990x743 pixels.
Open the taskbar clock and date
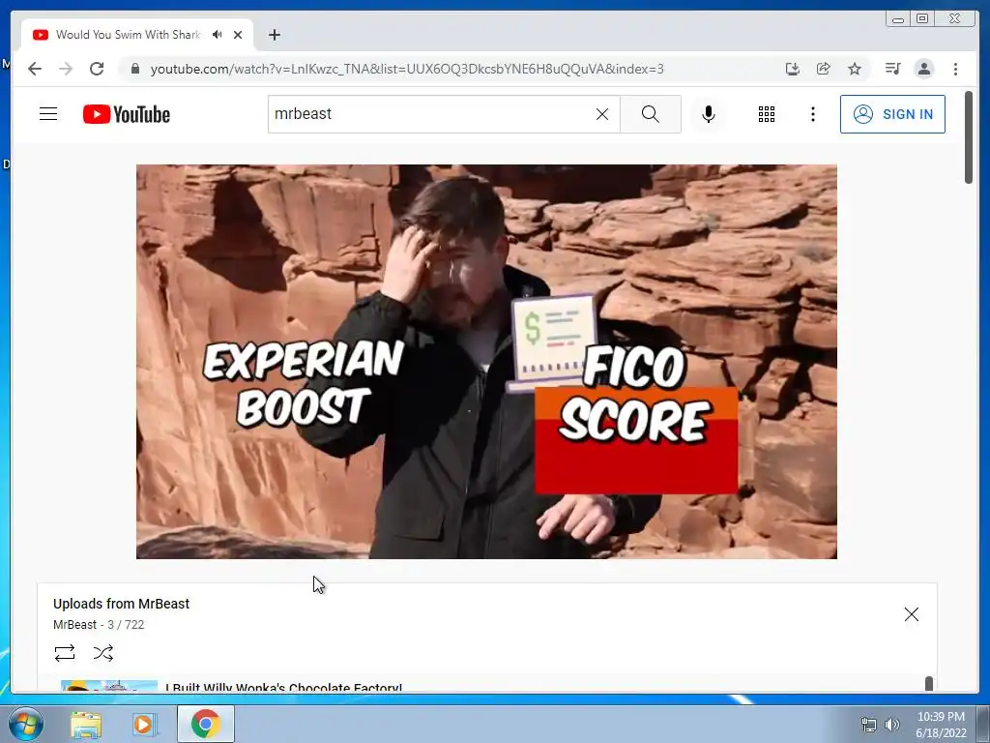click(941, 725)
